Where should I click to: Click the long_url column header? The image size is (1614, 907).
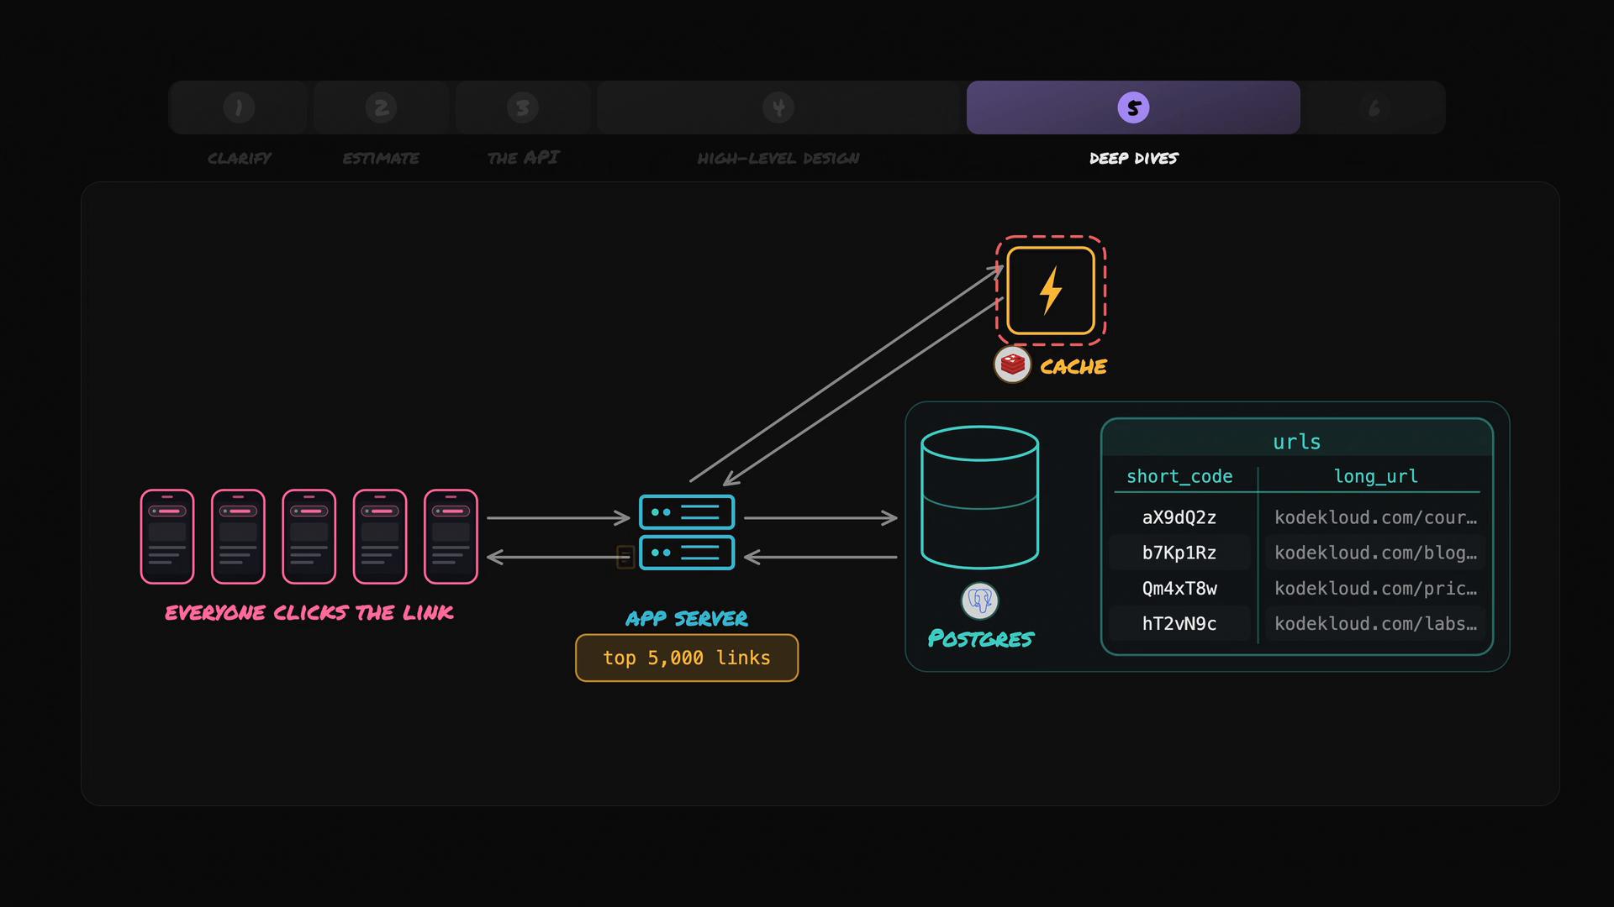click(x=1375, y=476)
